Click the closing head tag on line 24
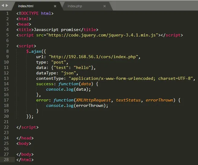This screenshot has height=165, width=198. click(25, 138)
